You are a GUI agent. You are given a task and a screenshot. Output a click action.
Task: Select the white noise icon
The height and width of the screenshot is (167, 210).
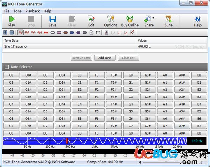[x=52, y=32]
